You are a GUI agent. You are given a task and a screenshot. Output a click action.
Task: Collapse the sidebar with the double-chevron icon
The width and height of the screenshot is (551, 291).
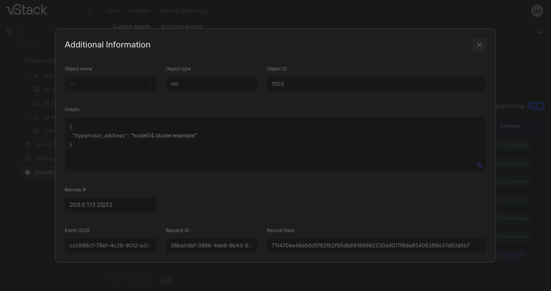[89, 9]
